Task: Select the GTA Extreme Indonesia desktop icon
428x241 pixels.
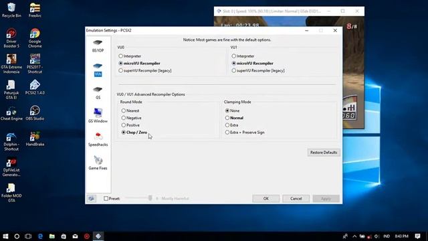Action: click(x=11, y=64)
